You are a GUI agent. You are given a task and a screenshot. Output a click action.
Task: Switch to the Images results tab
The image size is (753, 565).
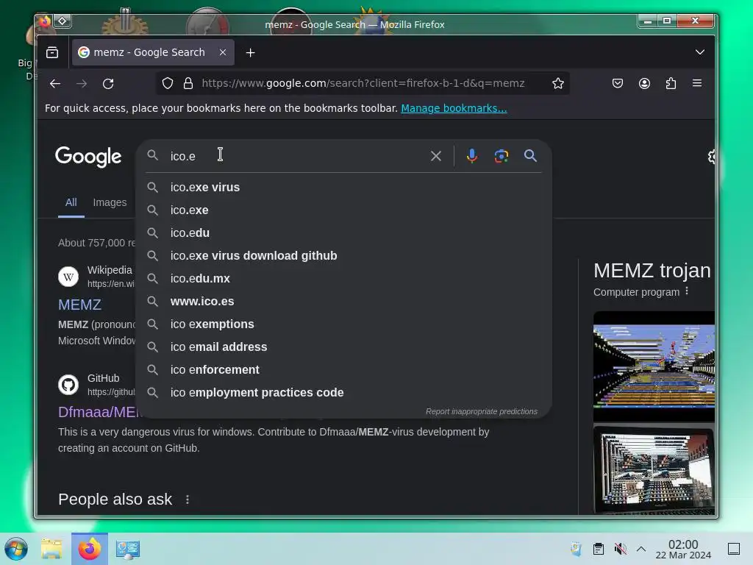click(110, 203)
